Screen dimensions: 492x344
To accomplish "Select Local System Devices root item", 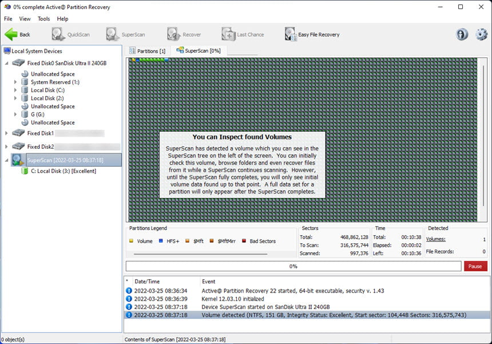I will pos(37,51).
